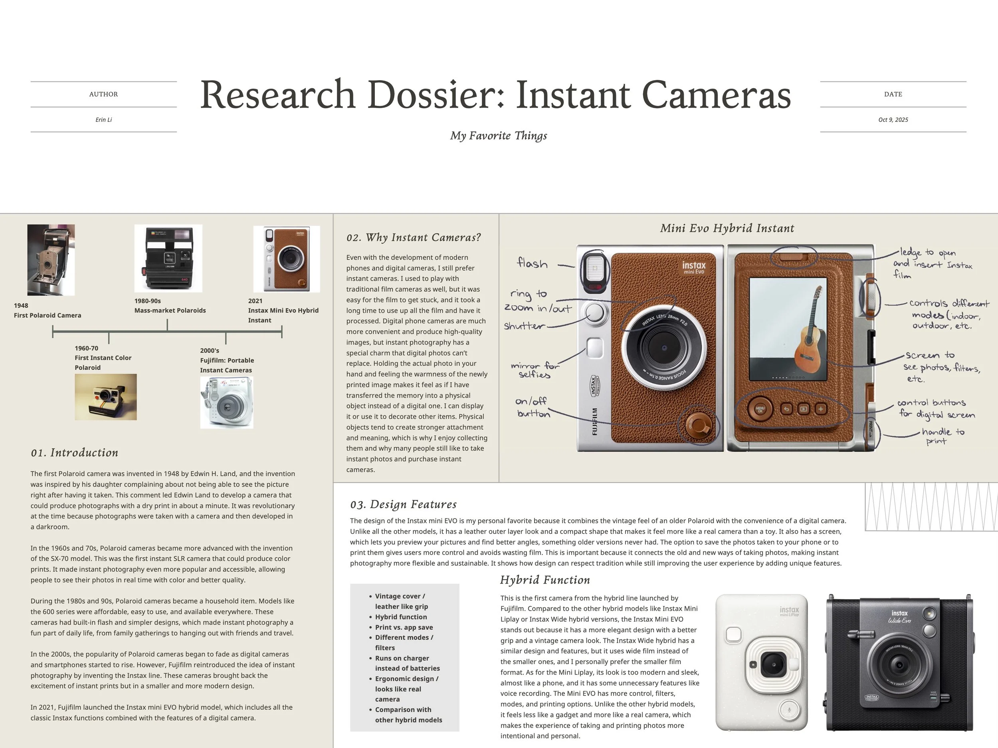Screen dimensions: 998x748
Task: Click the 02. Why Instant Cameras? heading
Action: [x=413, y=237]
